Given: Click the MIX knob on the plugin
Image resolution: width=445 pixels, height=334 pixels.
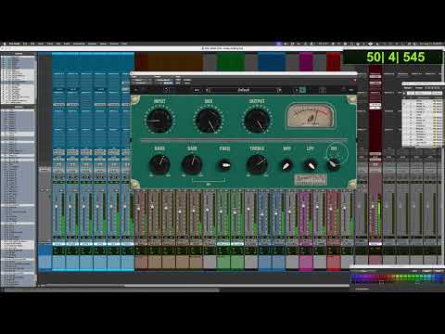Looking at the screenshot, I should click(209, 121).
